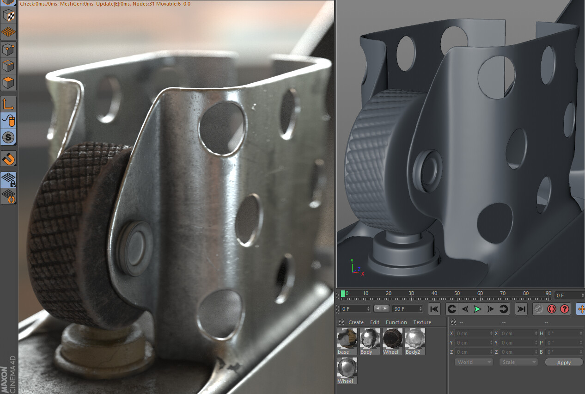Open the Create menu in material manager

pos(356,322)
